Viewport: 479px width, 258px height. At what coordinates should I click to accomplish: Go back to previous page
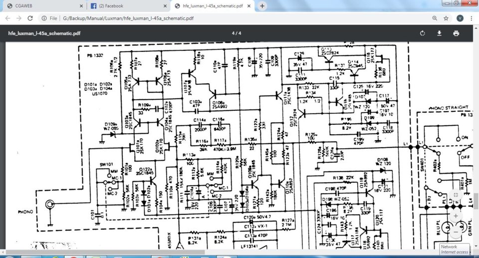pos(7,18)
